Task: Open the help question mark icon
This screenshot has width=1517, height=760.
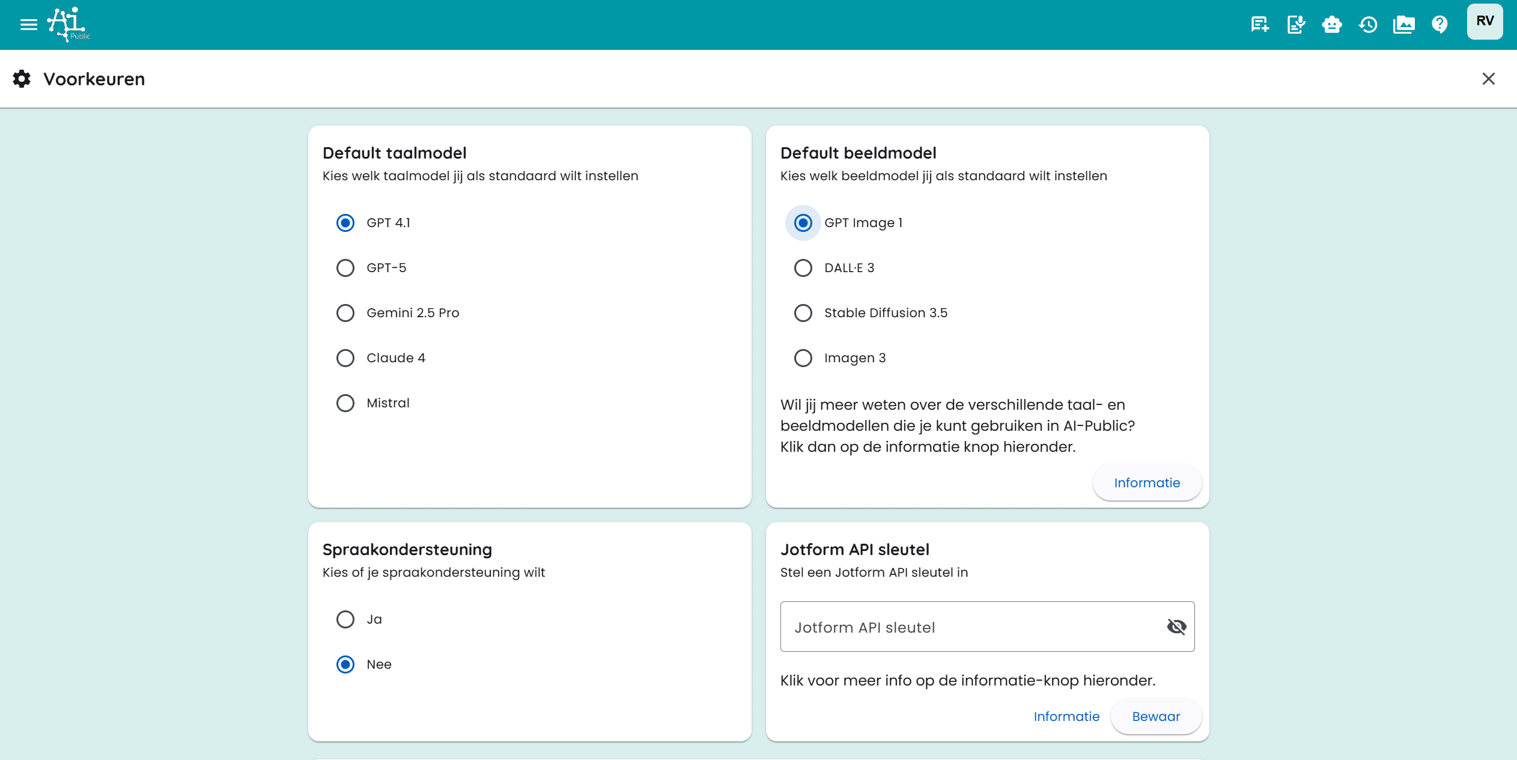Action: 1439,25
